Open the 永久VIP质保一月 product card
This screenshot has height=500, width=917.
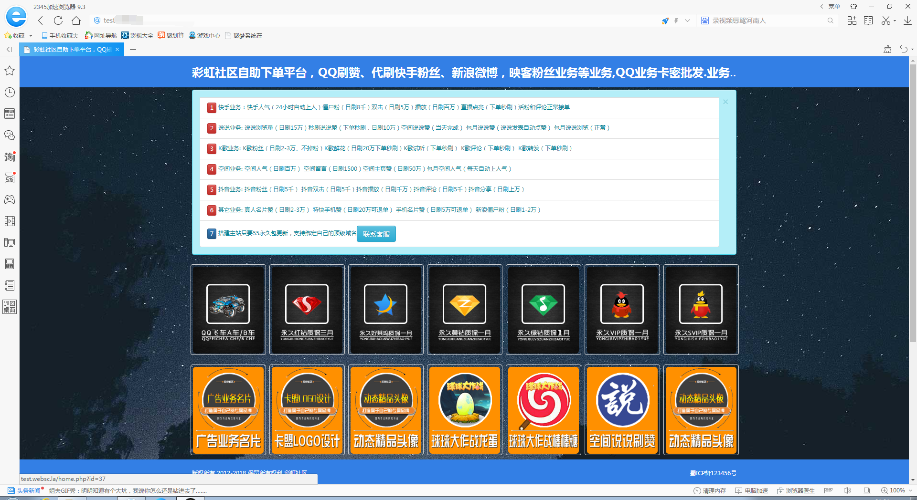tap(622, 310)
